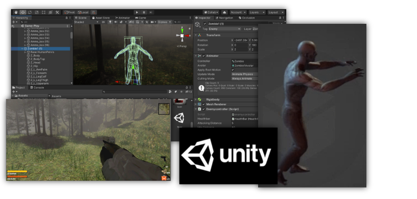The image size is (417, 199).
Task: Lock the Project panel
Action: pyautogui.click(x=187, y=87)
